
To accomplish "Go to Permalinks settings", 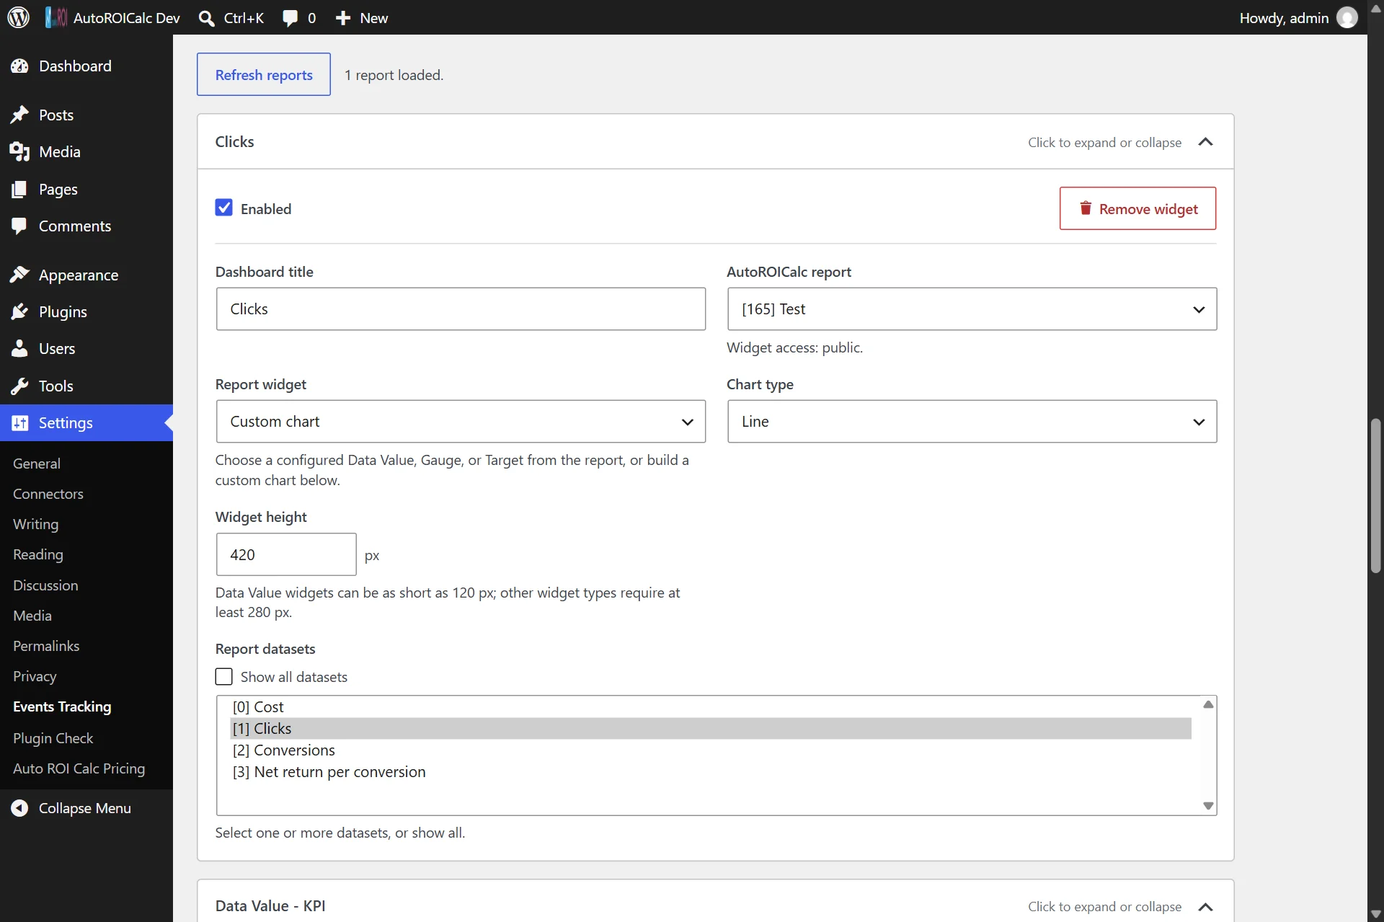I will [46, 646].
